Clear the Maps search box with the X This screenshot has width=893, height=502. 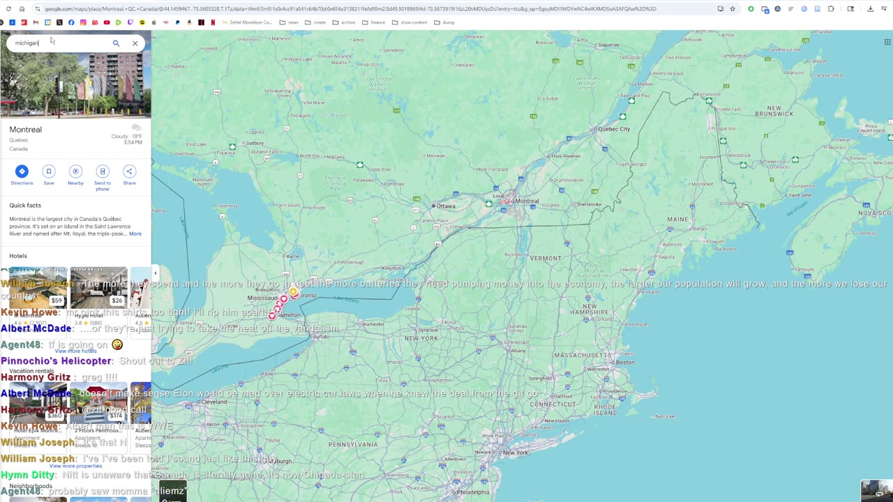[135, 43]
